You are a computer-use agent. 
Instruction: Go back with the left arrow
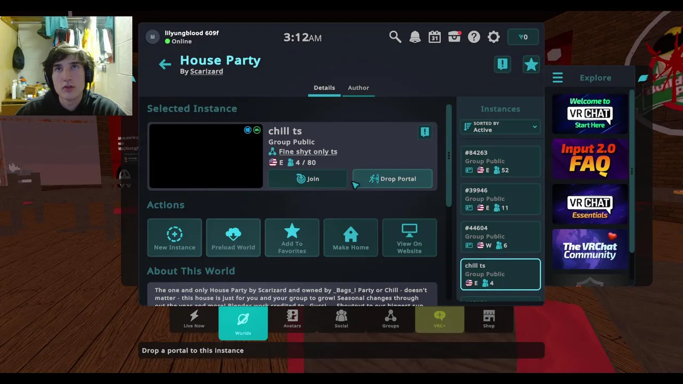coord(165,65)
